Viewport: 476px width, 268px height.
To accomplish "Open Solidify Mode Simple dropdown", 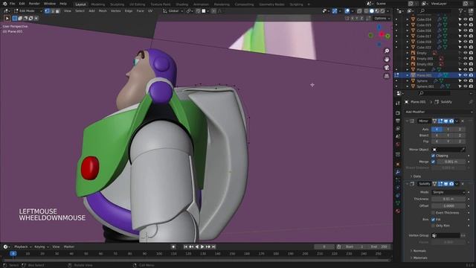I will (448, 192).
